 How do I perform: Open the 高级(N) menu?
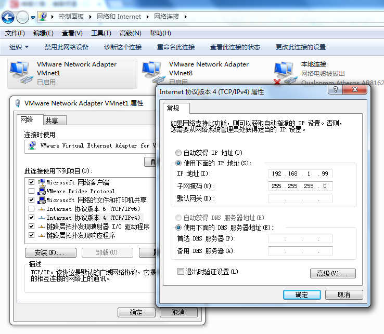click(x=131, y=33)
